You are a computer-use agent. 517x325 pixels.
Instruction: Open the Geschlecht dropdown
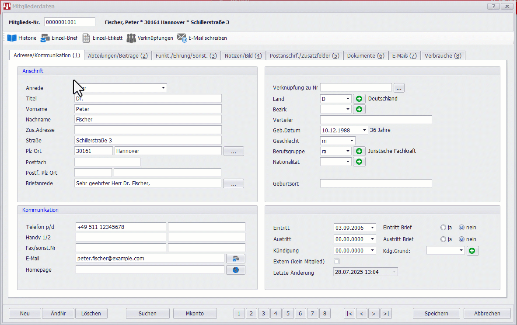[x=352, y=141]
